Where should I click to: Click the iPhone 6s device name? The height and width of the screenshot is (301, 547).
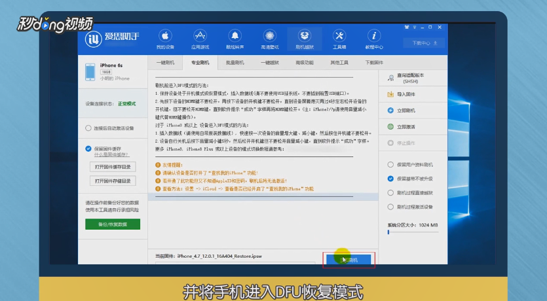click(111, 65)
